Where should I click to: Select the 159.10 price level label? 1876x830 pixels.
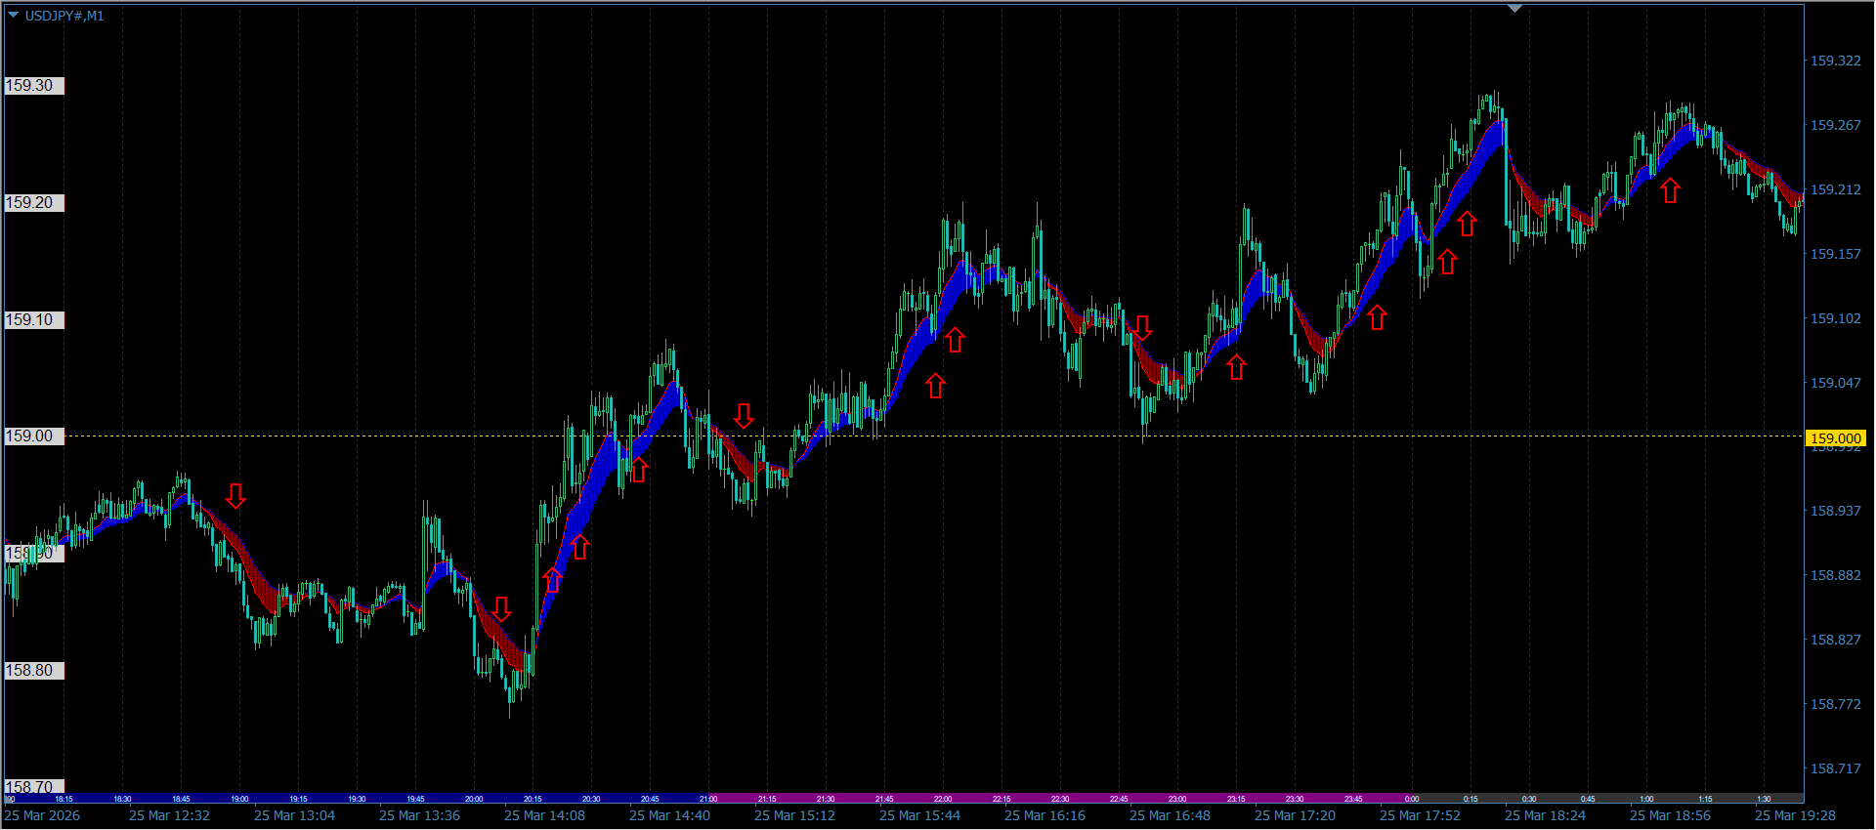pos(31,320)
